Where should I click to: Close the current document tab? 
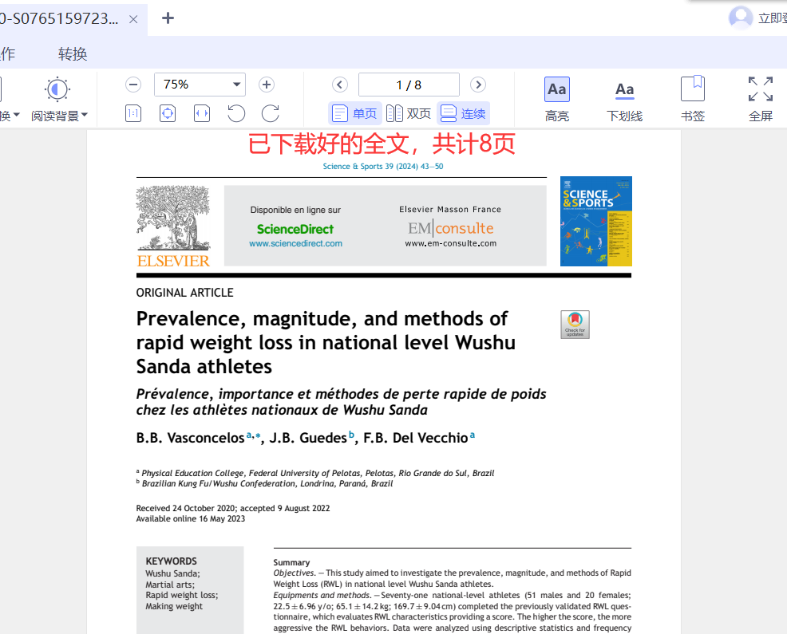(133, 19)
